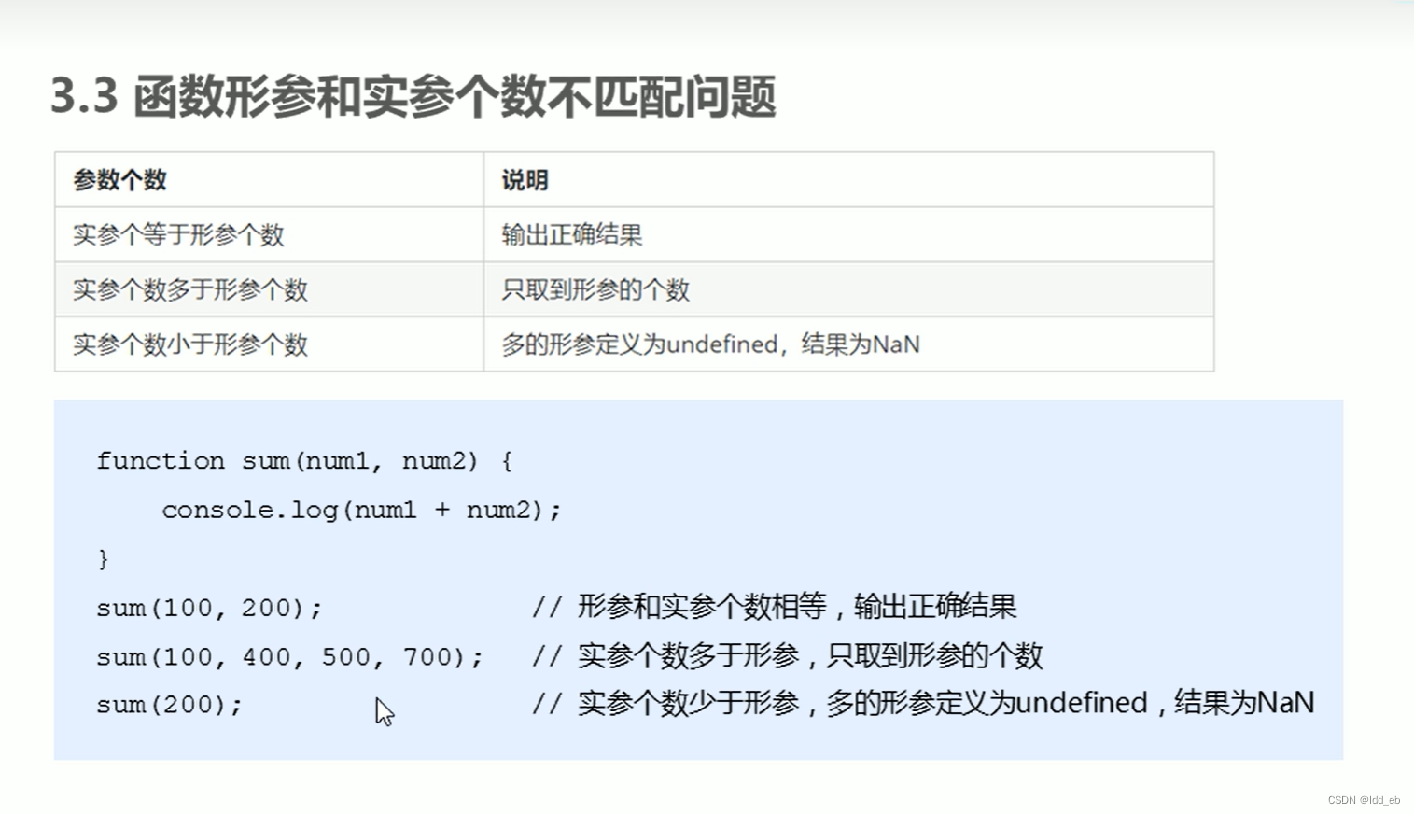Select the table header cell 说明
1414x814 pixels.
(525, 179)
